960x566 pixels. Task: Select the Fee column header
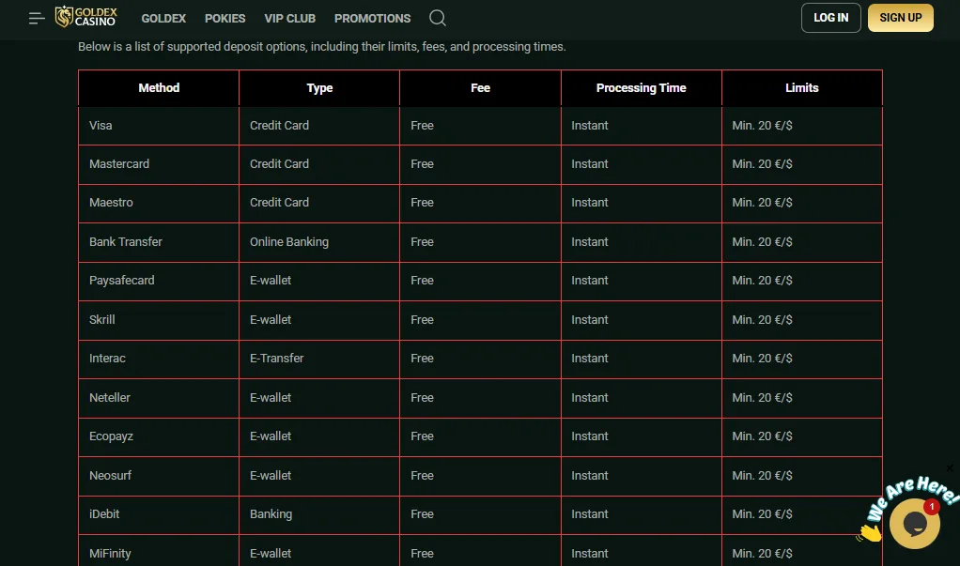pos(481,88)
